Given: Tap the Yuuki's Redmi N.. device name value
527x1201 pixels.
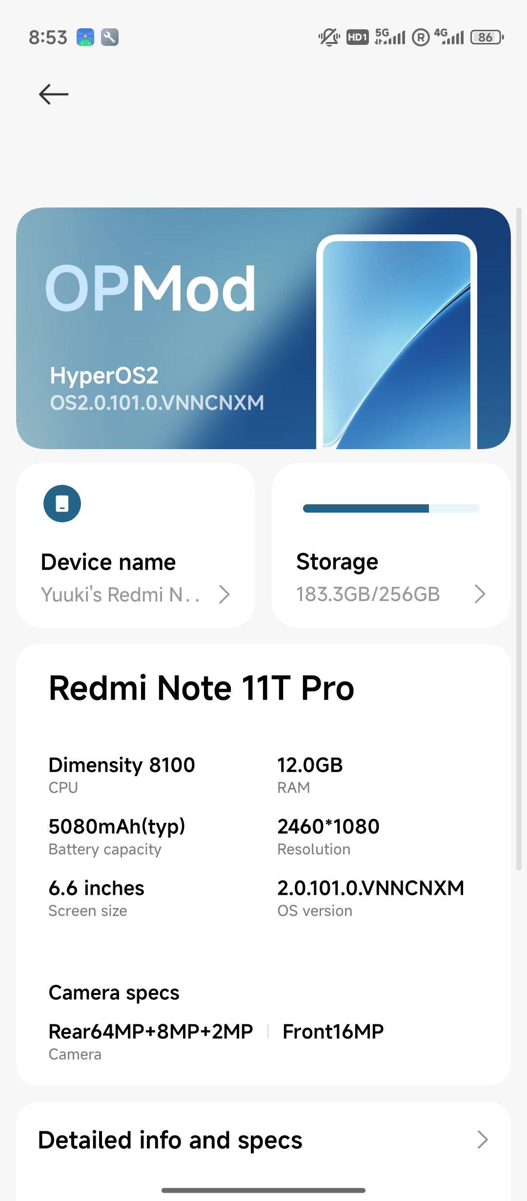Looking at the screenshot, I should [x=121, y=595].
